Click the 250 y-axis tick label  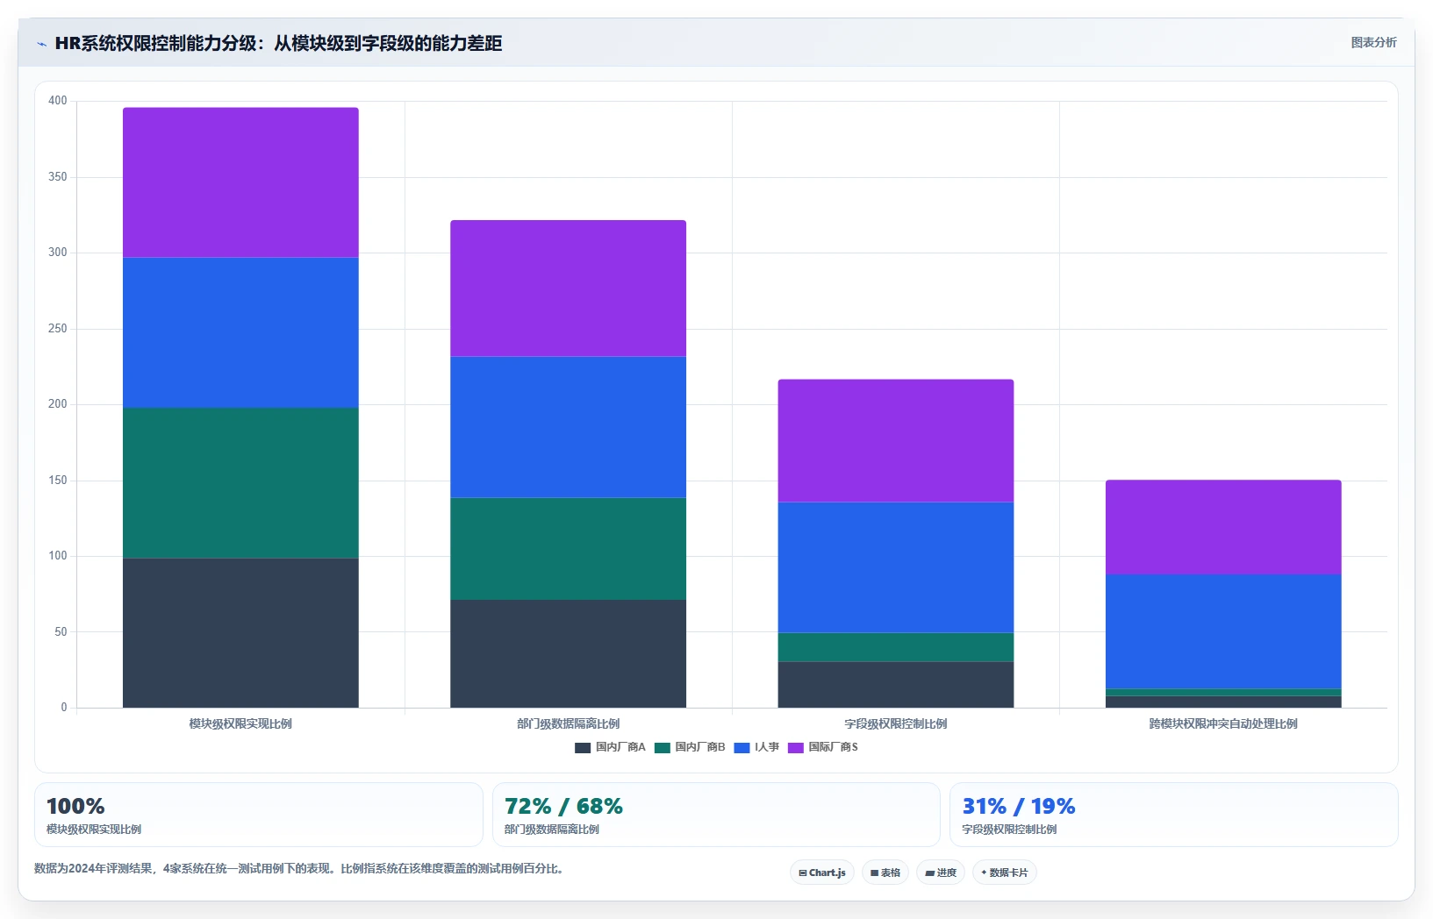click(58, 329)
